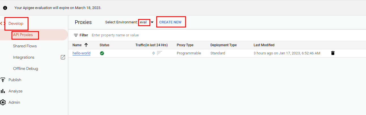
Task: Click the info icon in evaluation banner
Action: pos(5,8)
